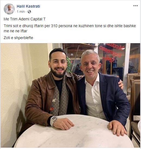
Task: Click the 'Me Trim Ademi Capital T' text
Action: [x=25, y=19]
